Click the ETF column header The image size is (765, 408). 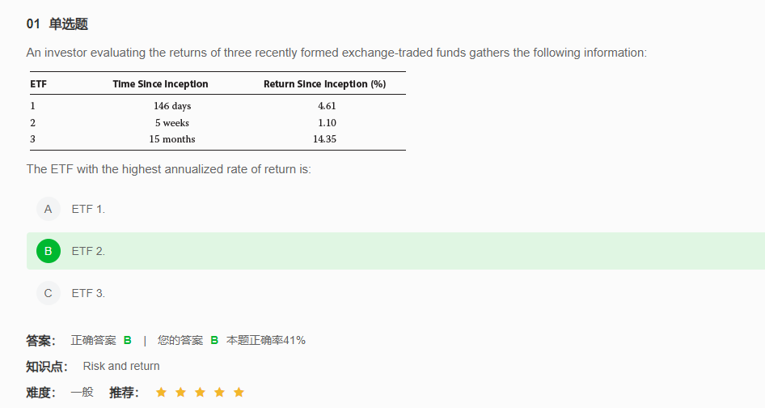coord(39,84)
